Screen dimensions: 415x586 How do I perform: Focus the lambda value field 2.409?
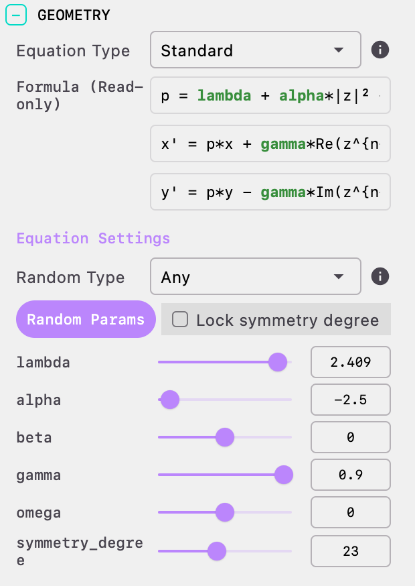point(351,362)
